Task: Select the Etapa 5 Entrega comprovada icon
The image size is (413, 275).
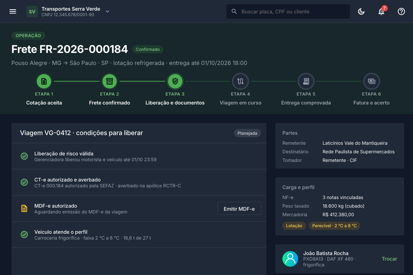Action: click(306, 81)
